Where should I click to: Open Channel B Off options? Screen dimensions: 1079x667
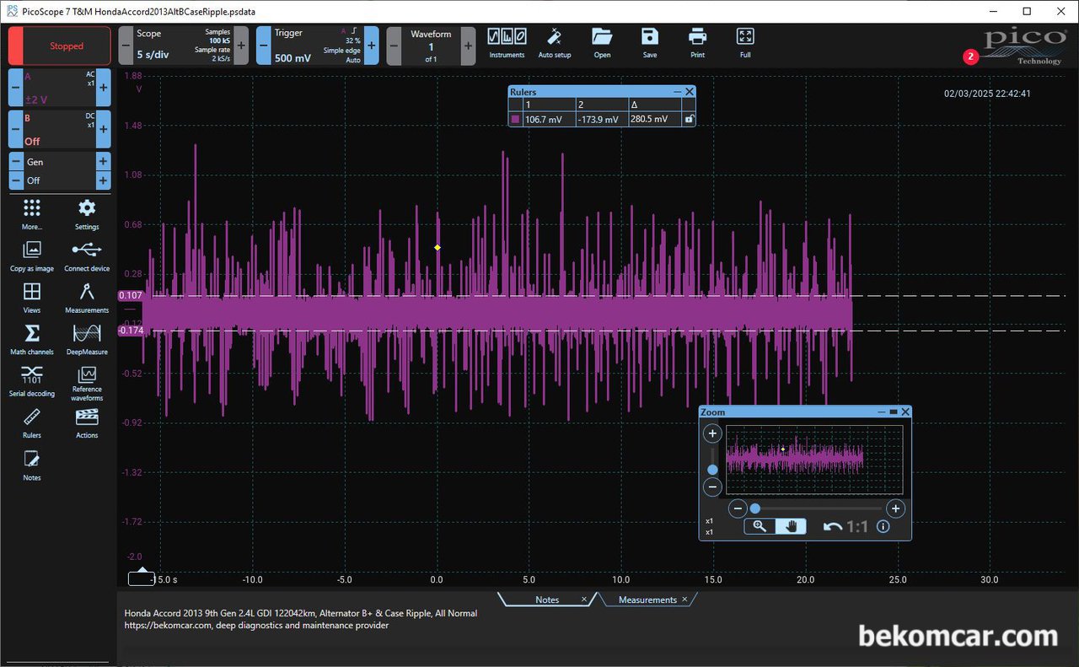pyautogui.click(x=59, y=129)
